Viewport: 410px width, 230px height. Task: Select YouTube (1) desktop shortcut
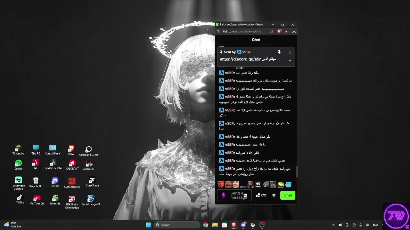point(37,200)
